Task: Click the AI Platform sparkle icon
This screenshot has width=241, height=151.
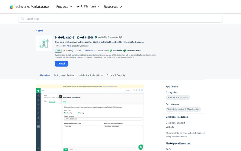Action: tap(78, 6)
